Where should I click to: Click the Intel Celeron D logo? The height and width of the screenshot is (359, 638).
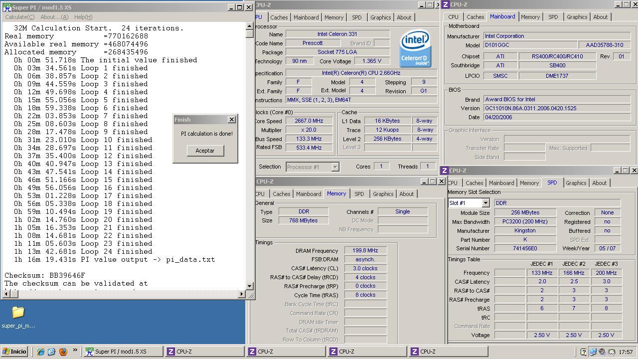pos(415,49)
